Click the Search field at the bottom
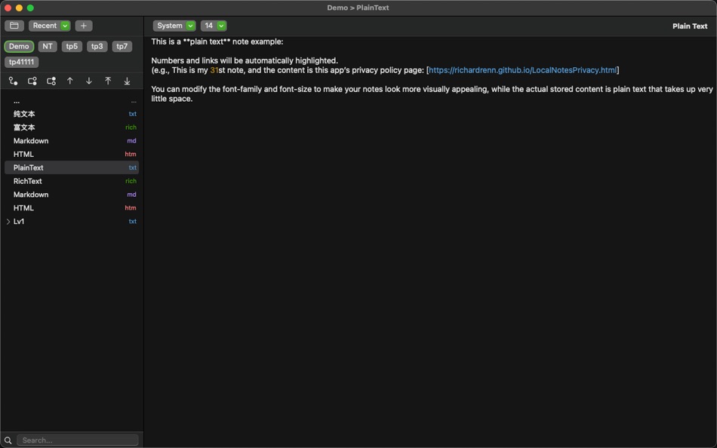 (x=75, y=440)
